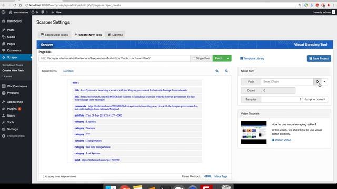The width and height of the screenshot is (337, 189).
Task: Click the first magnifier zoom icon
Action: pyautogui.click(x=217, y=71)
